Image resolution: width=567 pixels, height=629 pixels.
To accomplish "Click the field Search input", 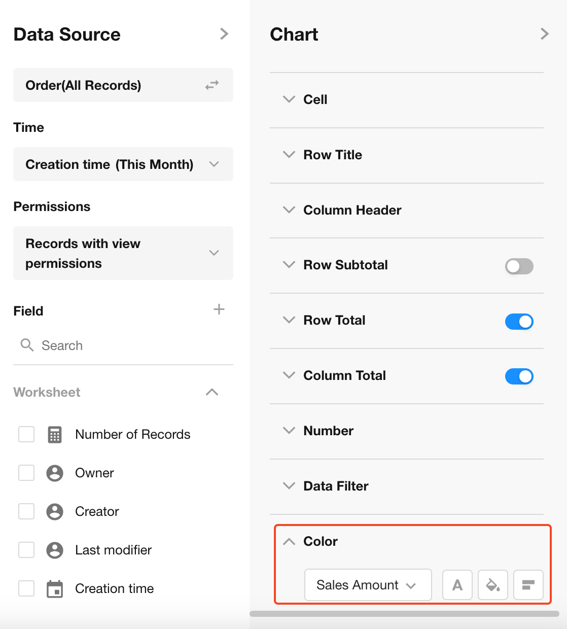I will pos(127,345).
